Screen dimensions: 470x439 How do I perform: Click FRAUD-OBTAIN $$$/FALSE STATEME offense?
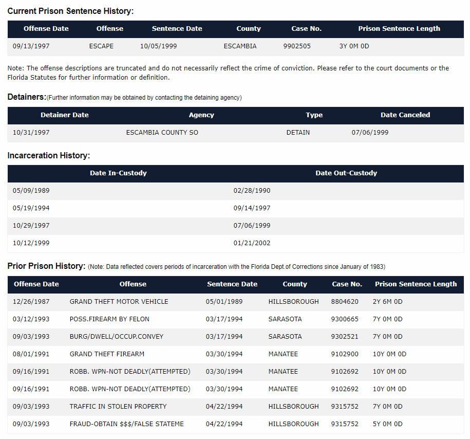click(127, 424)
